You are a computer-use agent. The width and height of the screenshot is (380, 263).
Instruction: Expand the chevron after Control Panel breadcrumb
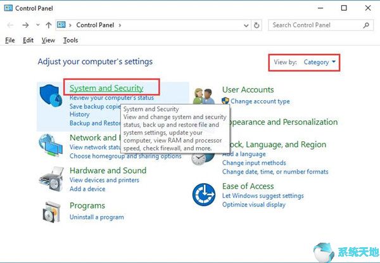120,25
